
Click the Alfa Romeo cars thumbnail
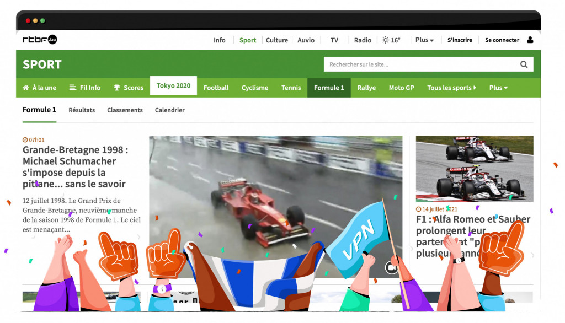(x=475, y=169)
